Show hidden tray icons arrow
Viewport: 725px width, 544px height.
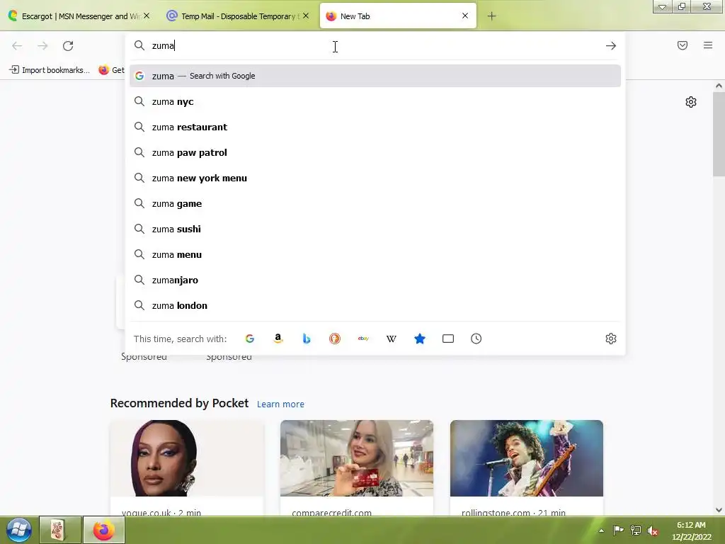click(x=602, y=531)
